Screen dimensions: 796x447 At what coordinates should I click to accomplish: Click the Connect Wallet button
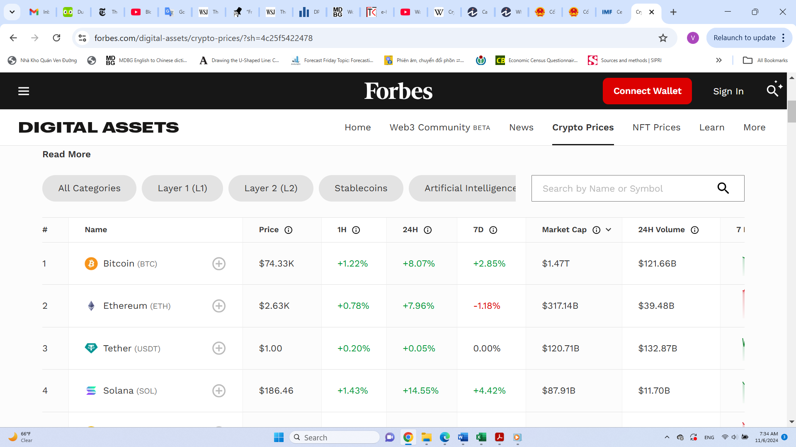coord(647,91)
